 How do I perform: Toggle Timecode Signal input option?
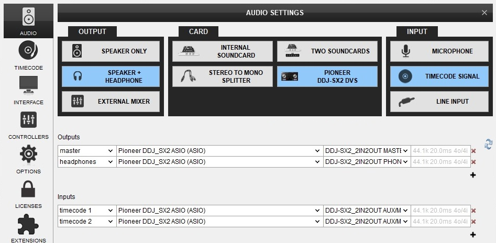pyautogui.click(x=439, y=76)
